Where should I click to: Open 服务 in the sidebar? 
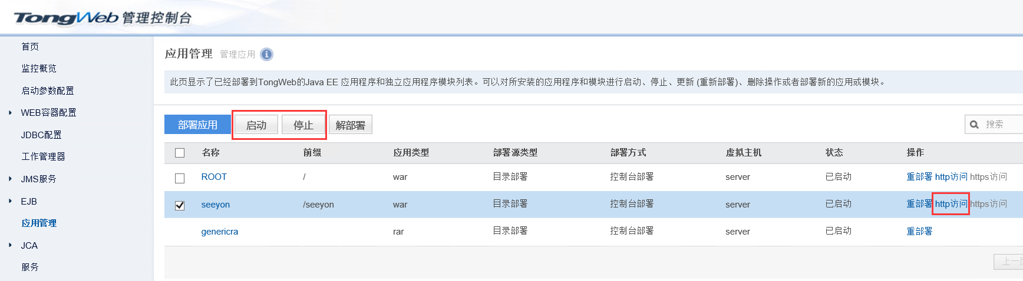tap(30, 267)
